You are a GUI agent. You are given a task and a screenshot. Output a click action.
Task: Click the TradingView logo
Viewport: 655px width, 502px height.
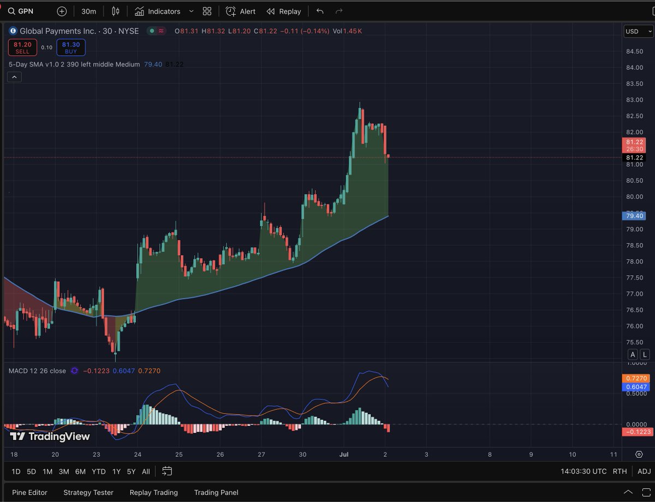[x=50, y=436]
